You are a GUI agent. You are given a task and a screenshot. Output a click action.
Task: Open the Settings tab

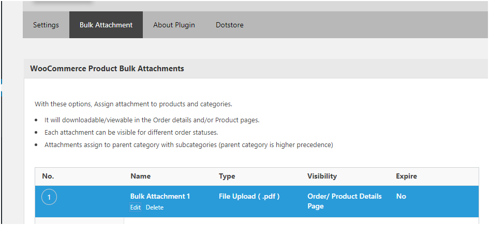pyautogui.click(x=46, y=25)
